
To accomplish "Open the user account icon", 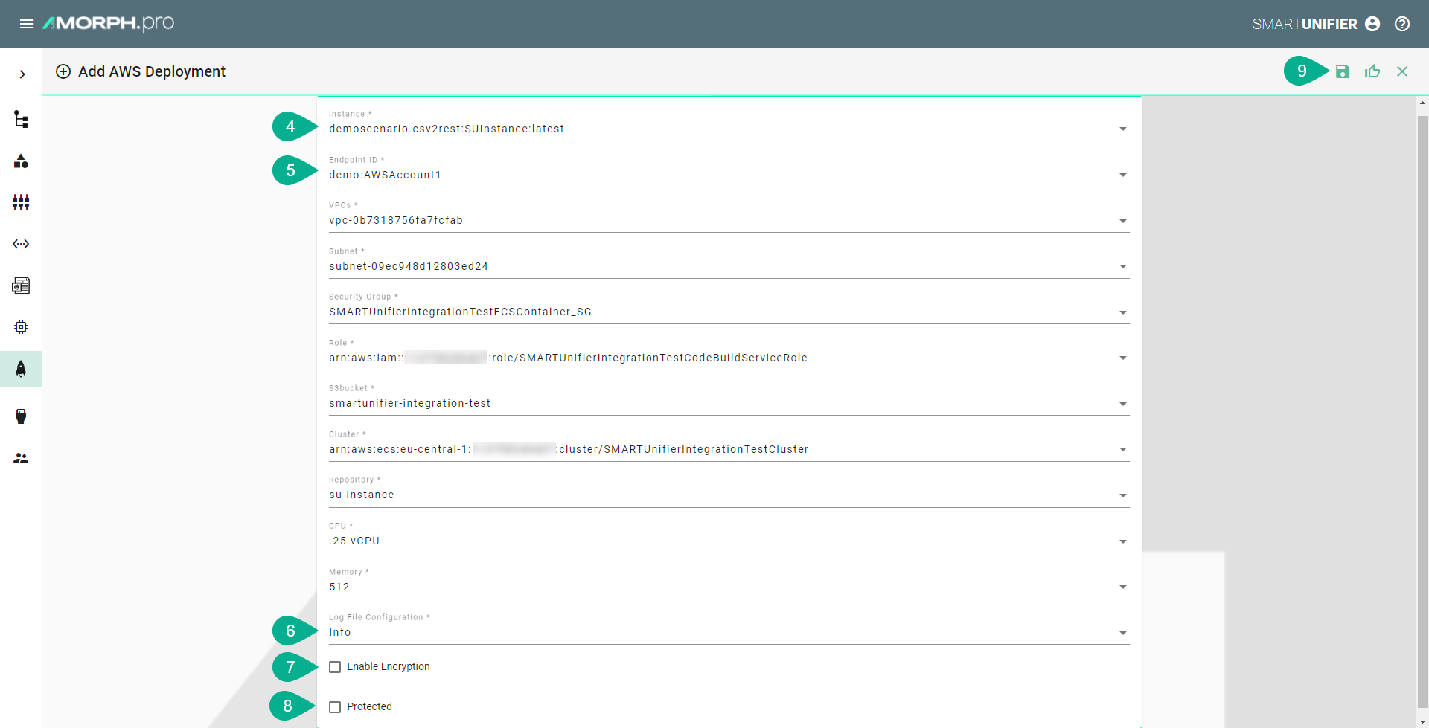I will [1372, 24].
